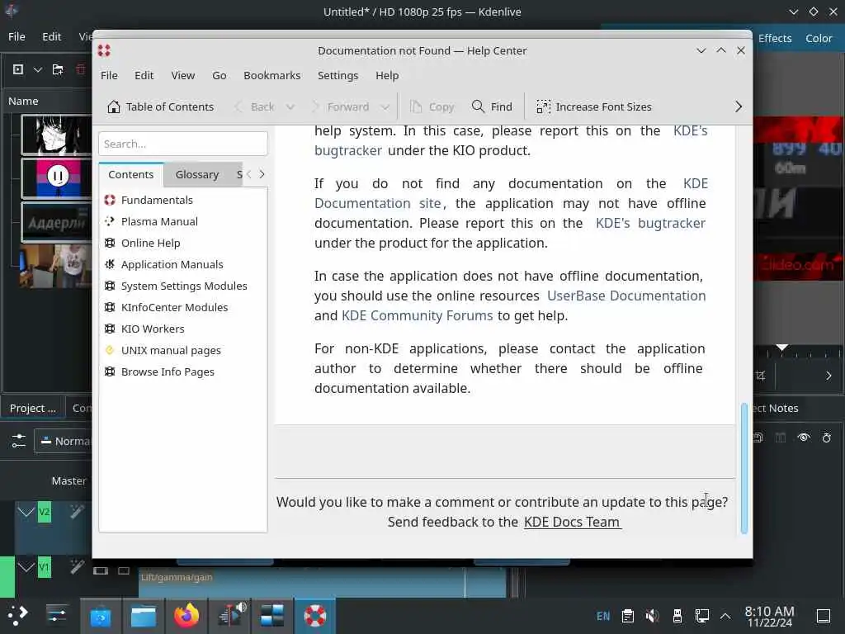Switch to the Glossary tab
The width and height of the screenshot is (845, 634).
click(196, 175)
